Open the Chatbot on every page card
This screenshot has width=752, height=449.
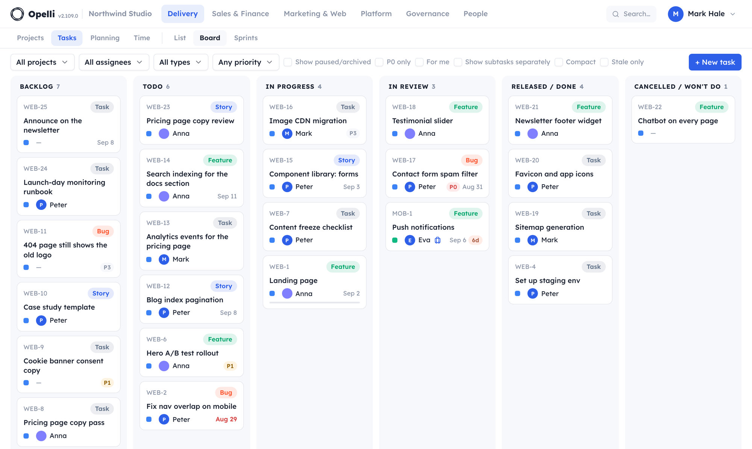[x=683, y=120]
